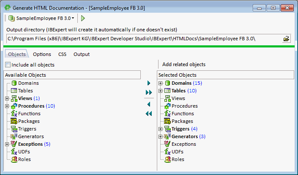Viewport: 298px width, 175px height.
Task: Select the Packages icon in Available Objects
Action: [x=14, y=121]
